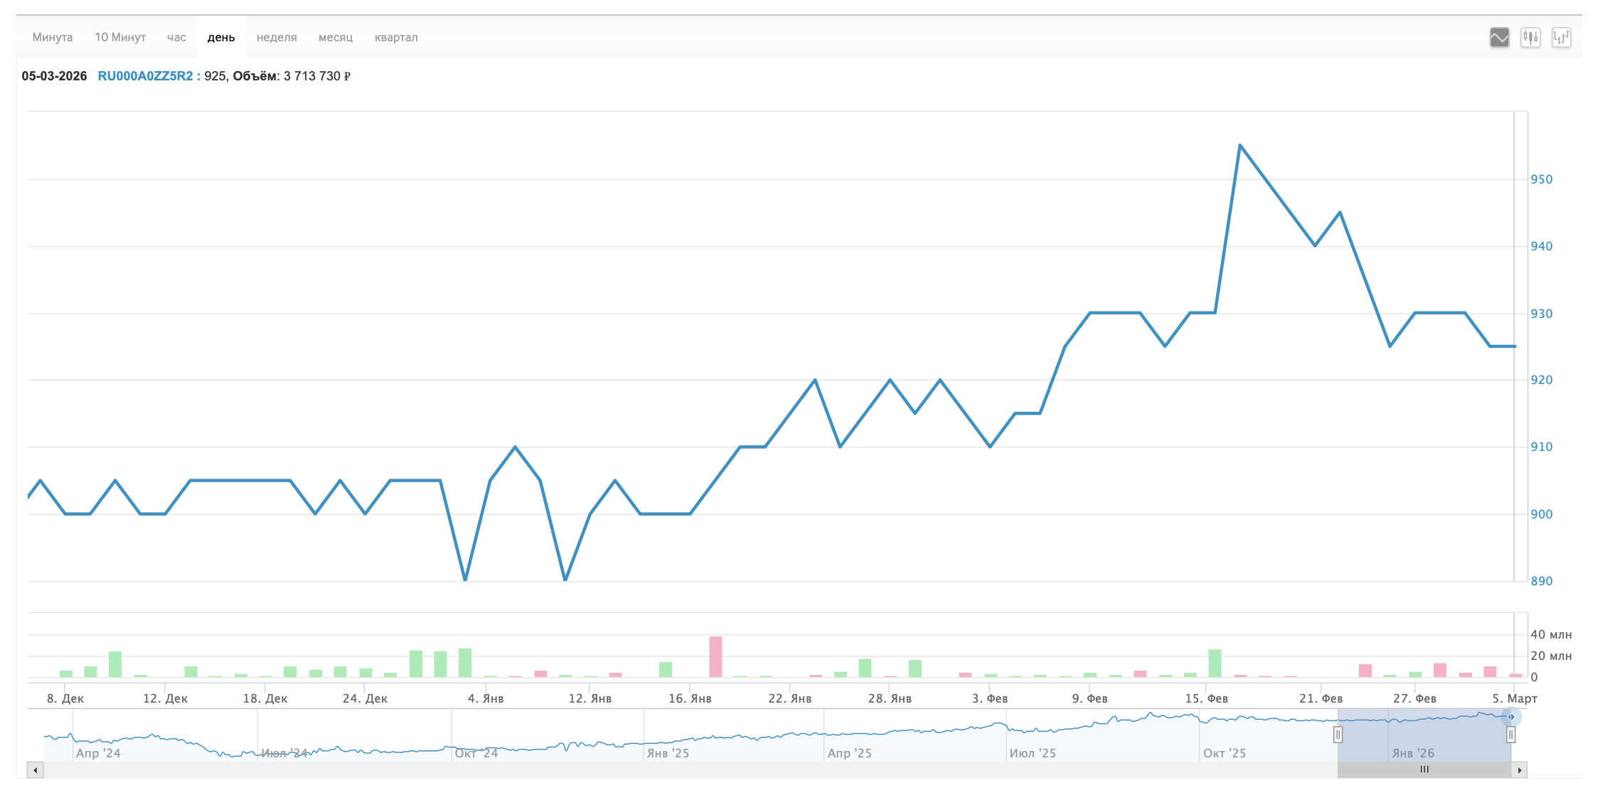Switch to line chart view

(1499, 38)
